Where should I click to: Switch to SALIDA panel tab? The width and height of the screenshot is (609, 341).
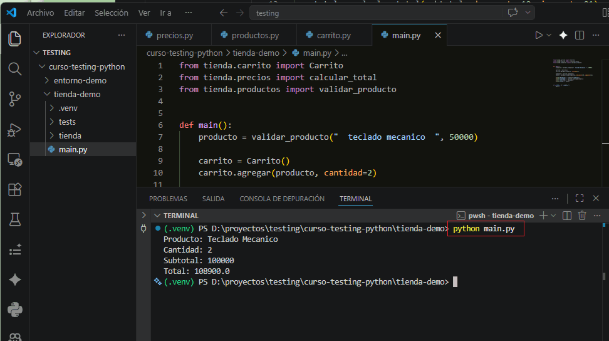point(213,199)
